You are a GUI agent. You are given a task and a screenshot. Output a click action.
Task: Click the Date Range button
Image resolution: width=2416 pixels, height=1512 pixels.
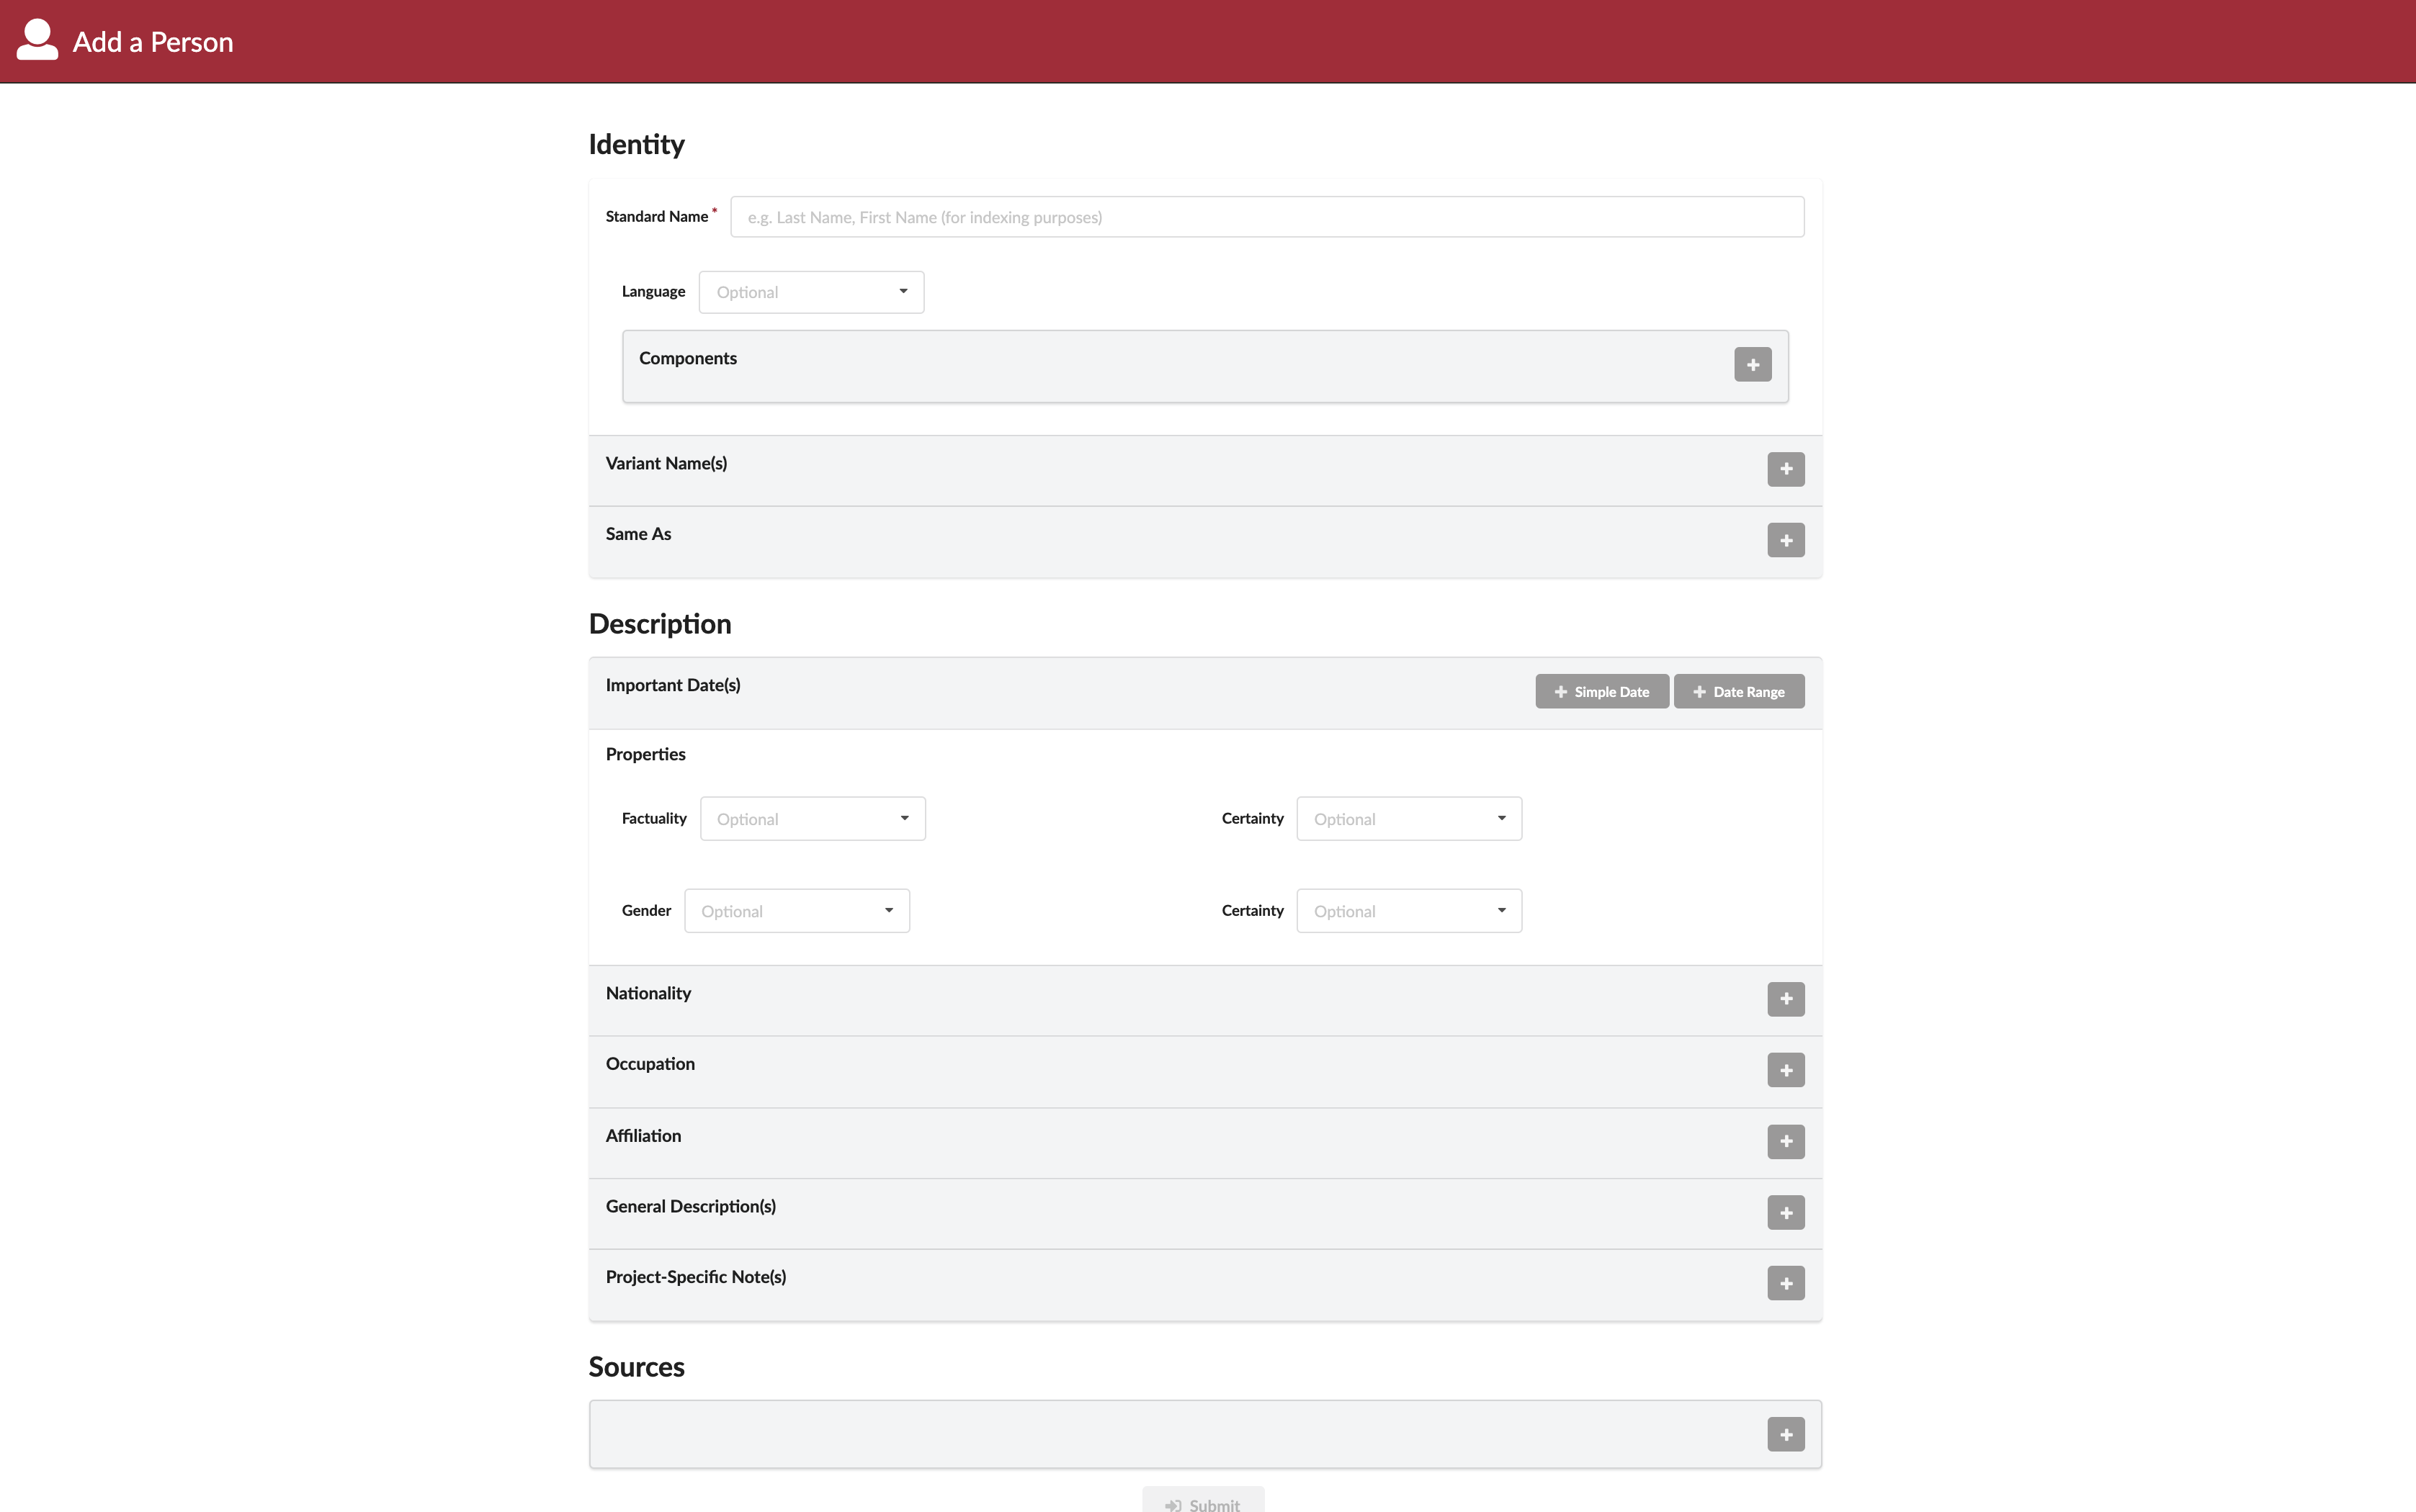click(x=1739, y=691)
